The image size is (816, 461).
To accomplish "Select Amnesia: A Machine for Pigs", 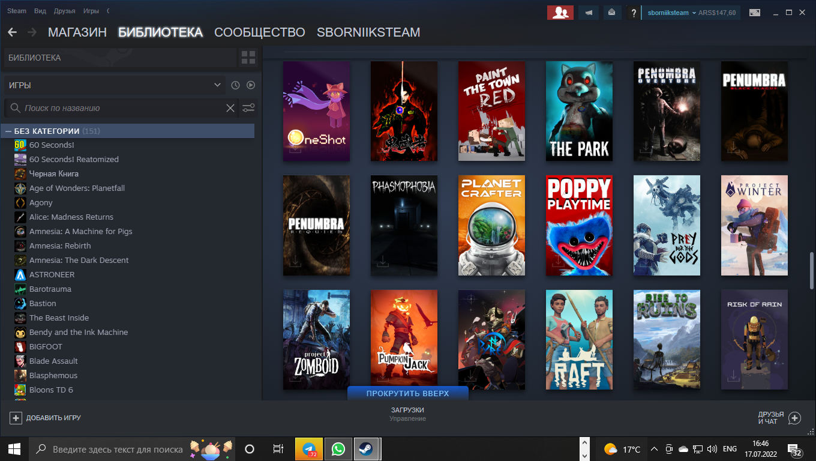I will 81,231.
